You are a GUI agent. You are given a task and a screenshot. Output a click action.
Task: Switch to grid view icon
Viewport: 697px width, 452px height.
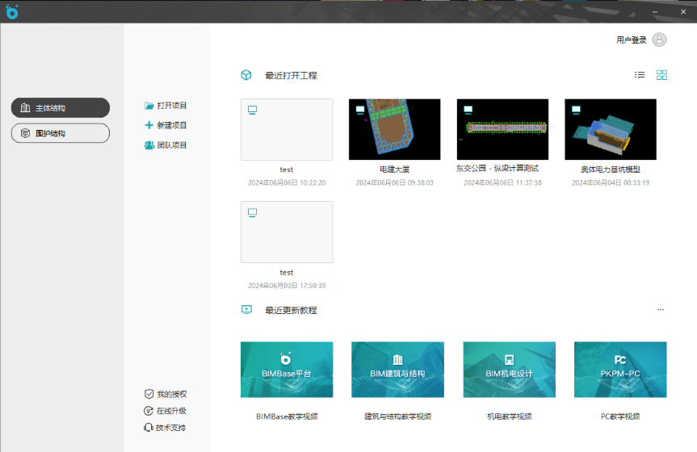tap(661, 75)
